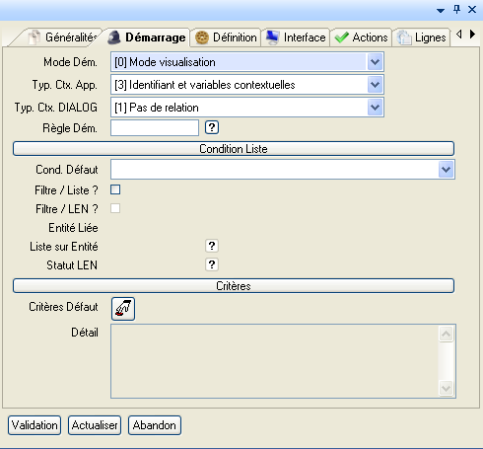Switch to the Définition tab
The image size is (483, 449).
pos(226,37)
